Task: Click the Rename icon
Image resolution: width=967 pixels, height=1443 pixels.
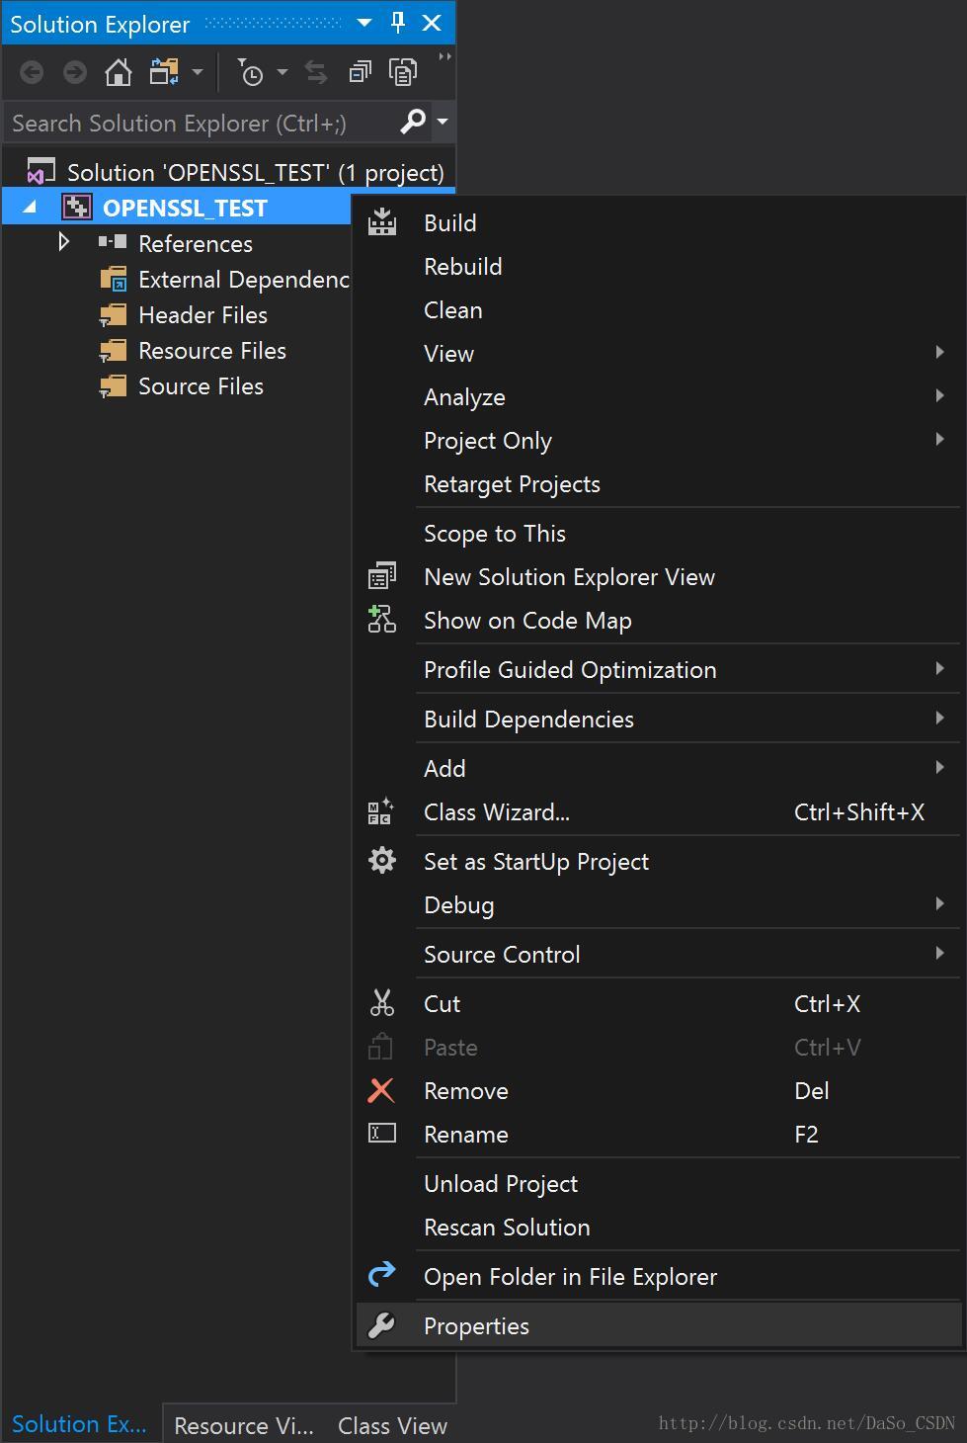Action: click(382, 1134)
